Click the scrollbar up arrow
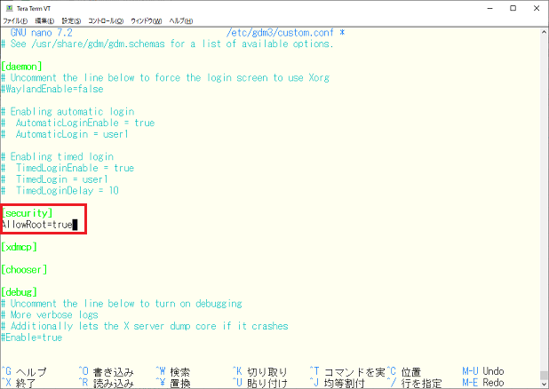This screenshot has height=389, width=549. click(543, 31)
